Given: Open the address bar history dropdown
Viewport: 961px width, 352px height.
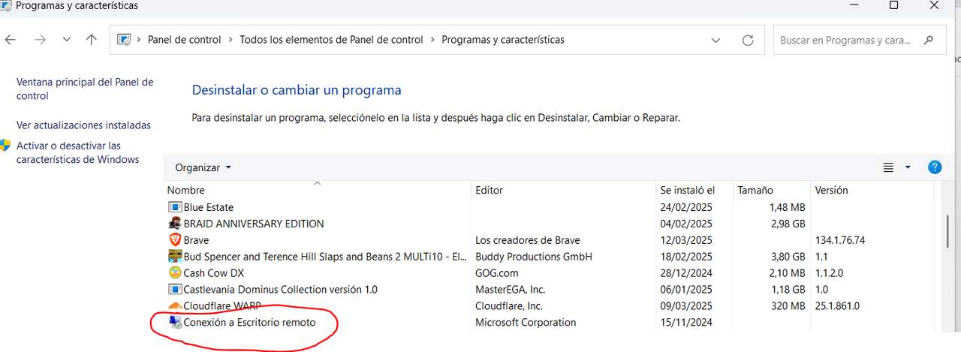Looking at the screenshot, I should point(717,40).
